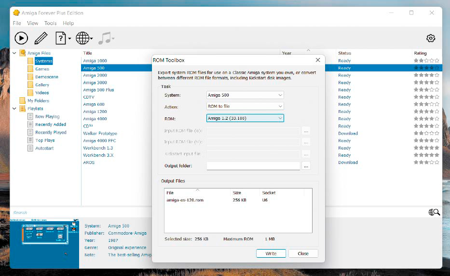Screen dimensions: 450x276
Task: Click Commodore-Amiga publisher value
Action: pyautogui.click(x=127, y=233)
